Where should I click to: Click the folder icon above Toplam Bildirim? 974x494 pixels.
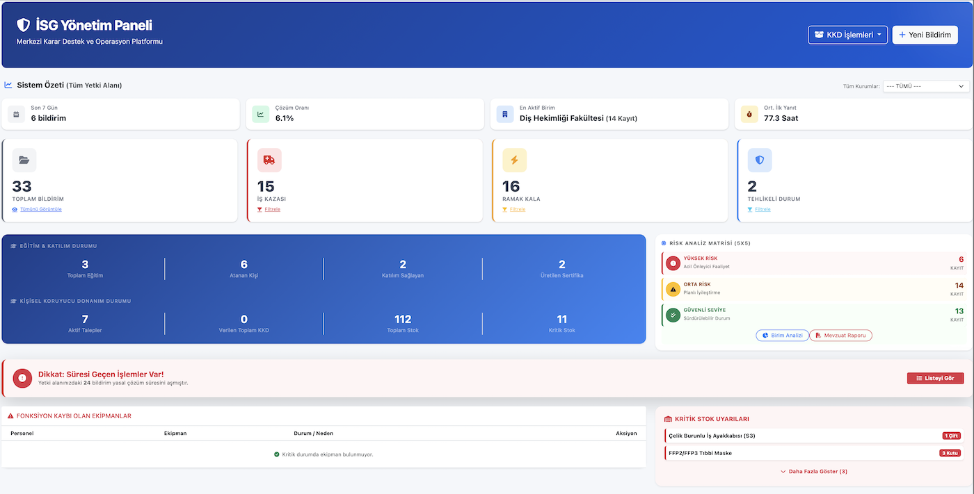click(24, 160)
